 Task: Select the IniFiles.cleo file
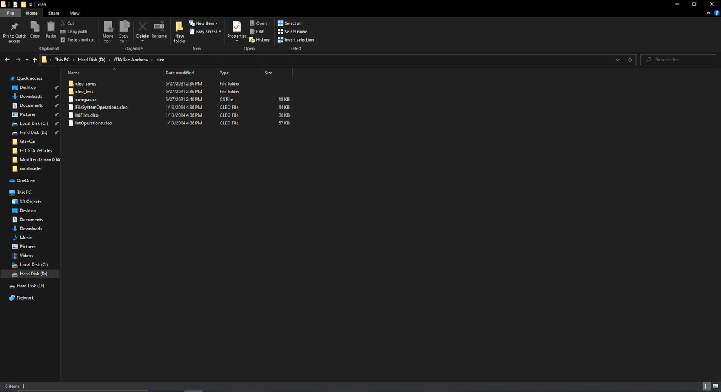tap(87, 115)
